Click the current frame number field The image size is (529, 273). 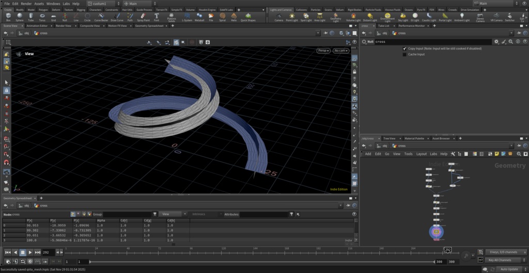click(48, 252)
